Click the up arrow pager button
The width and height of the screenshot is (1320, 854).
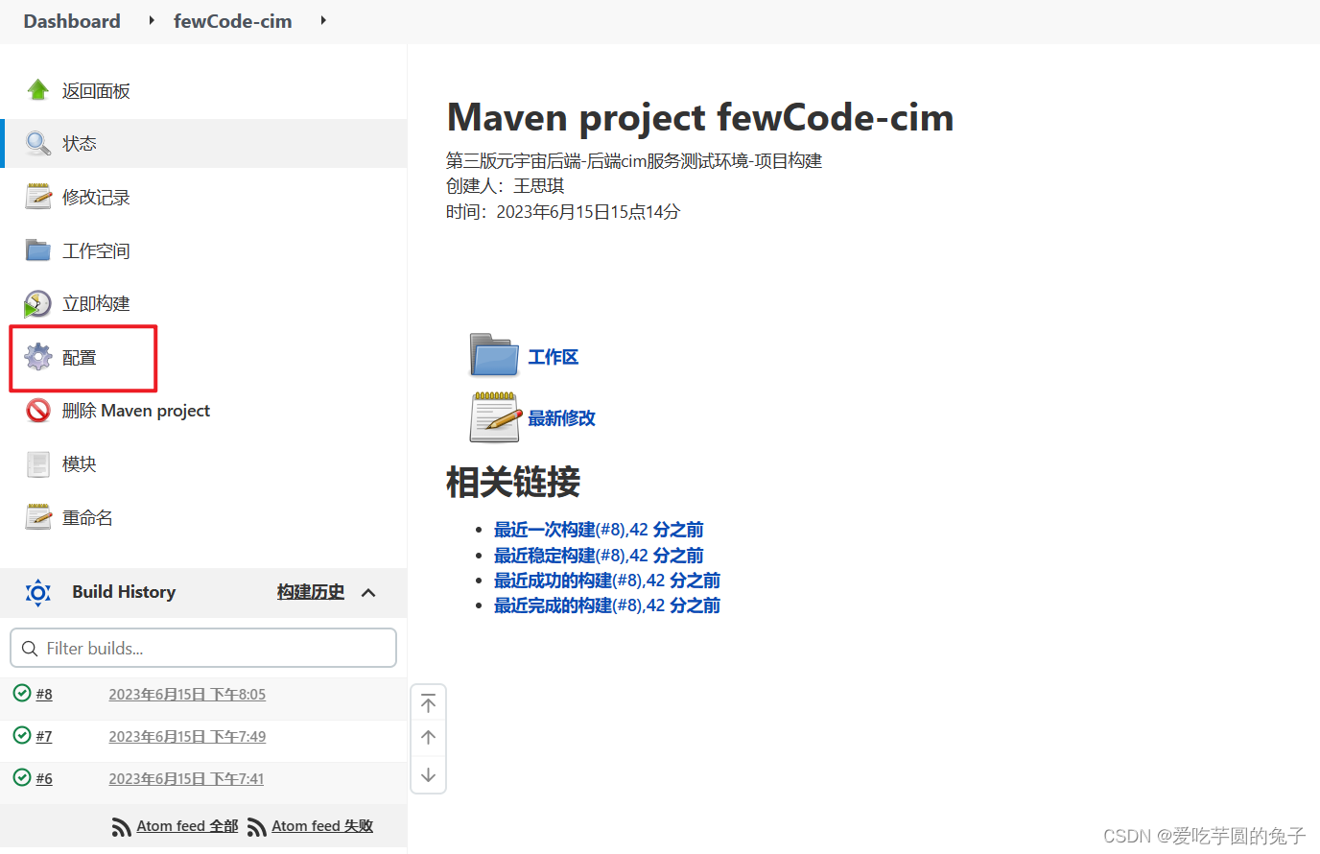pos(429,738)
